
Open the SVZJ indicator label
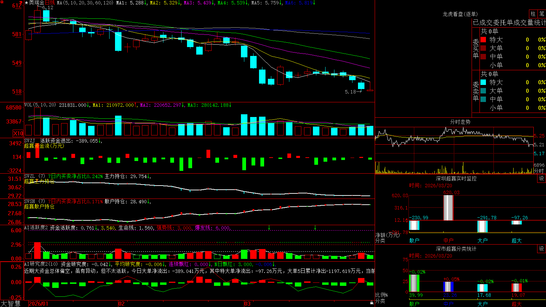pos(30,141)
